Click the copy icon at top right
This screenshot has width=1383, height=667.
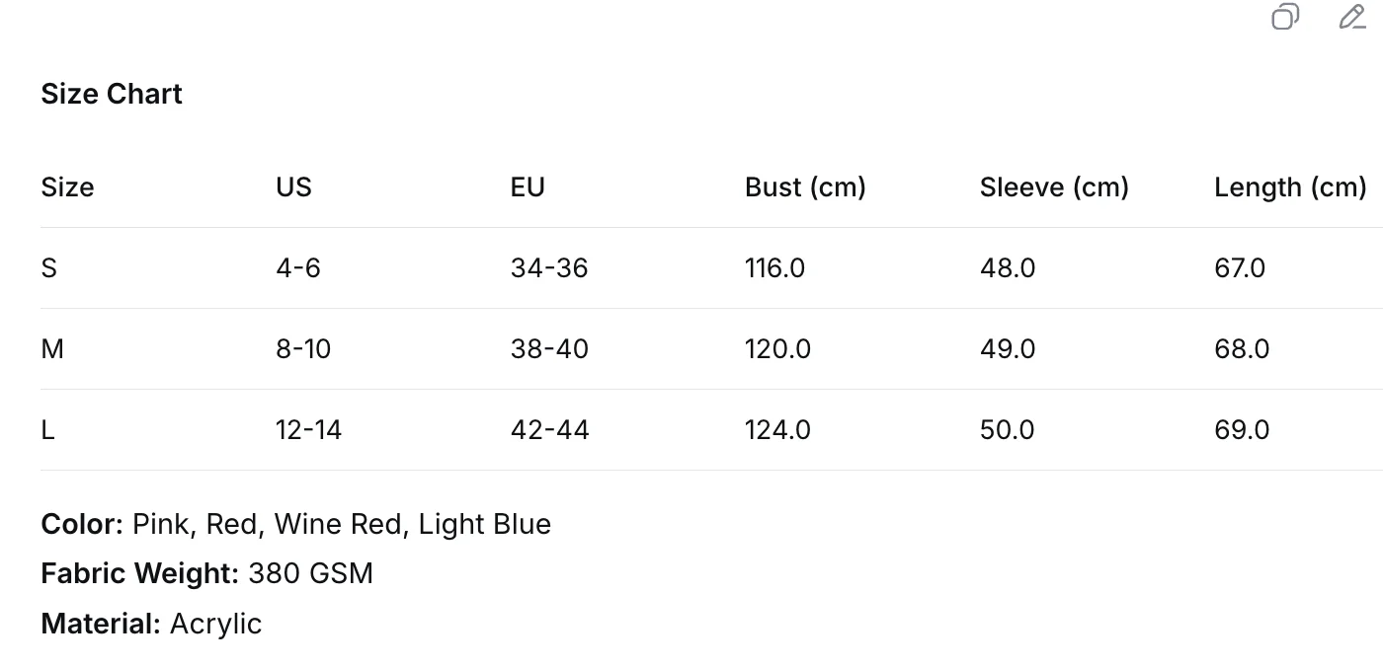coord(1285,17)
